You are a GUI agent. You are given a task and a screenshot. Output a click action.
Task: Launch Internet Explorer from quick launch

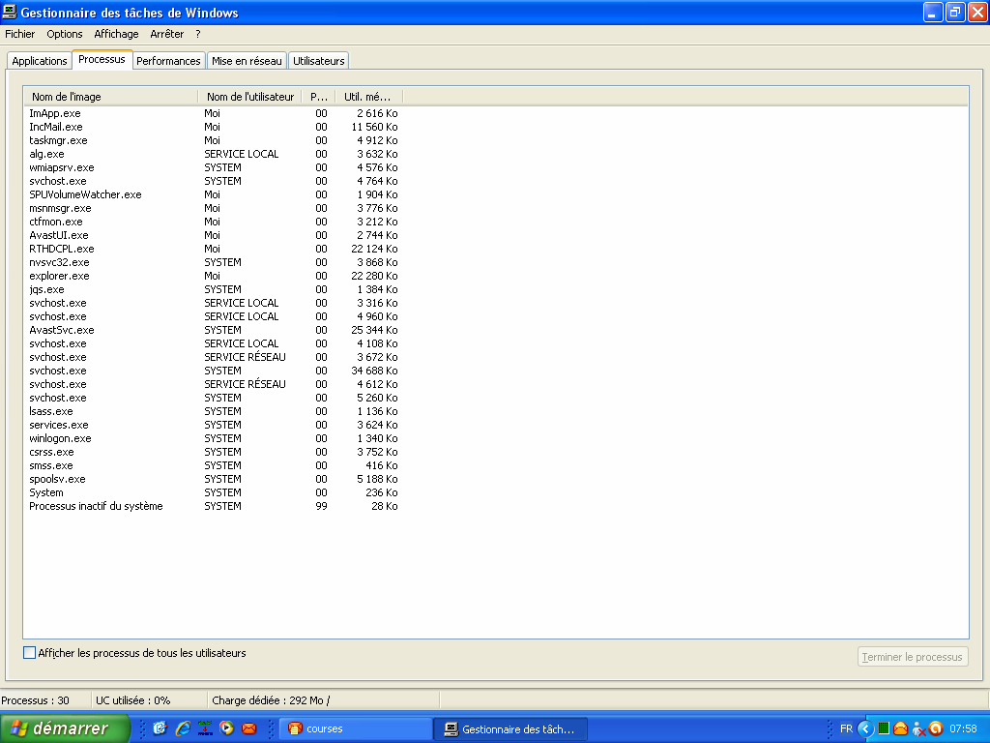[x=183, y=728]
